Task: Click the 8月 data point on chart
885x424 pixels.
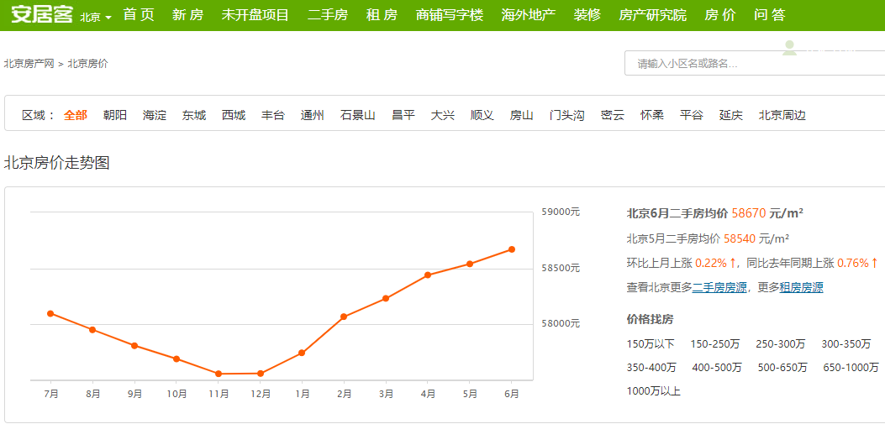Action: (x=92, y=330)
